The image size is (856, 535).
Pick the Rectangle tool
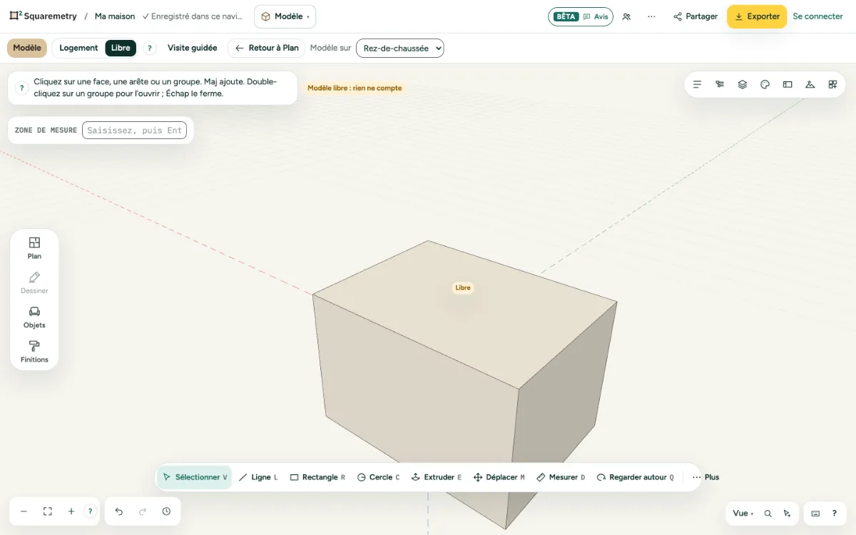[317, 477]
